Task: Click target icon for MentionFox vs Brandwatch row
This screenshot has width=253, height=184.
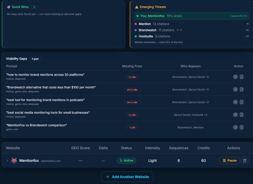Action: point(235,127)
